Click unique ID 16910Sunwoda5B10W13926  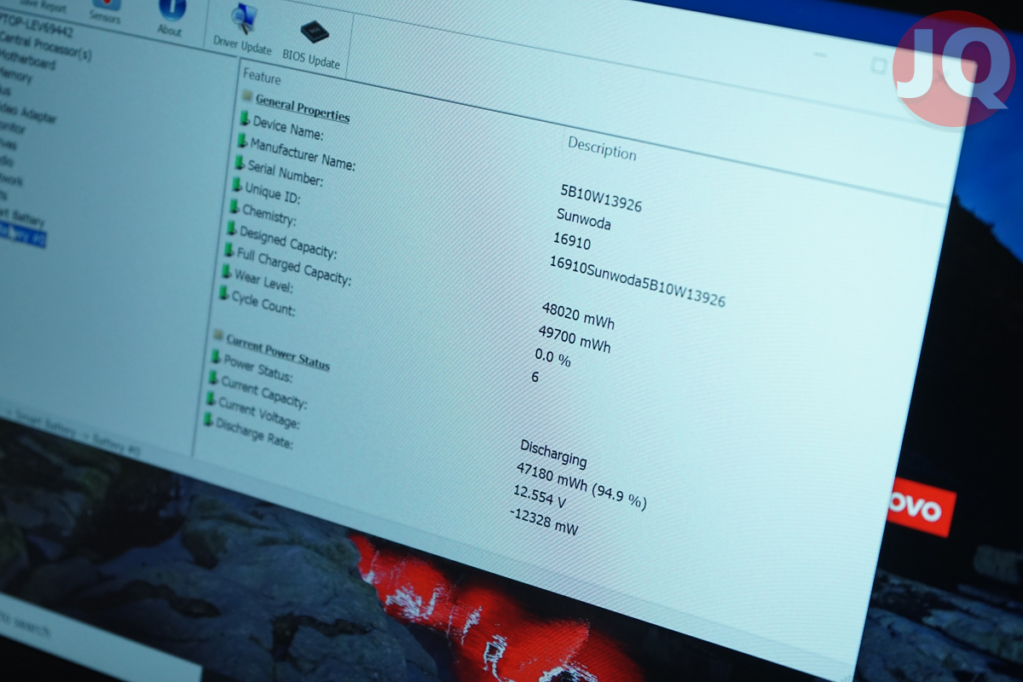click(637, 280)
